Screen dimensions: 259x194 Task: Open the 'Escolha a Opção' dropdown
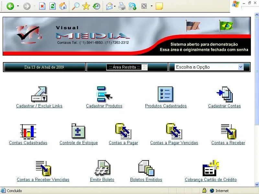click(209, 67)
